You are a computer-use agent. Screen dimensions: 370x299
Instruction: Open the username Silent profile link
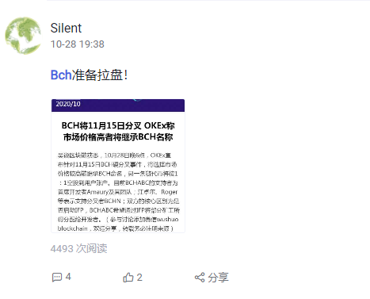pos(66,28)
